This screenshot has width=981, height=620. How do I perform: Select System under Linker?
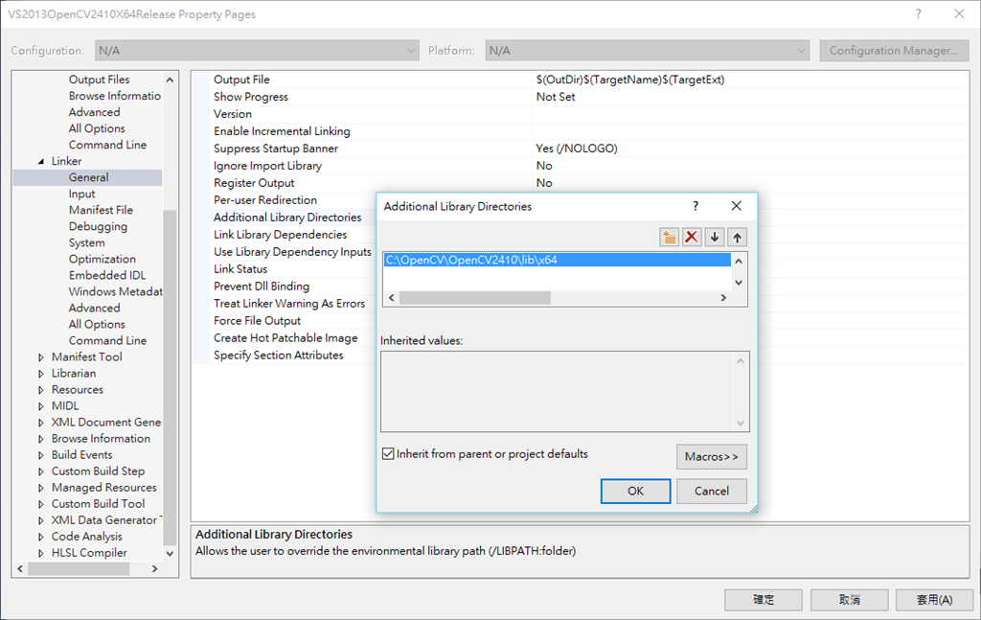(87, 242)
